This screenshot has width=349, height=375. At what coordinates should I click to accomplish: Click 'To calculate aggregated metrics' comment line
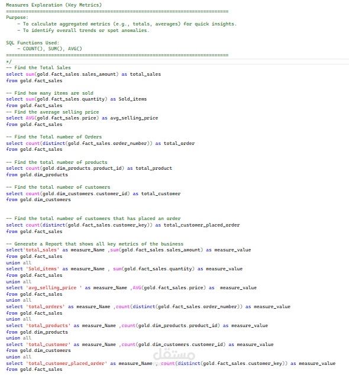[x=127, y=24]
